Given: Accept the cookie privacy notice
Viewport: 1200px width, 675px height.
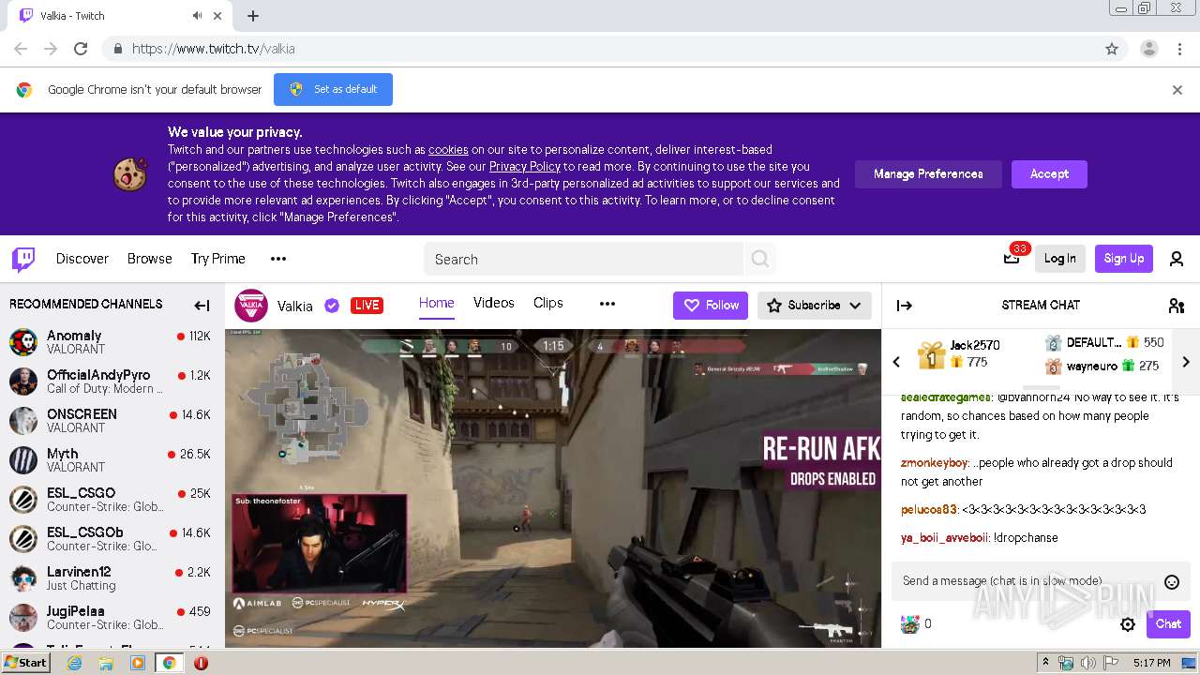Looking at the screenshot, I should point(1049,174).
